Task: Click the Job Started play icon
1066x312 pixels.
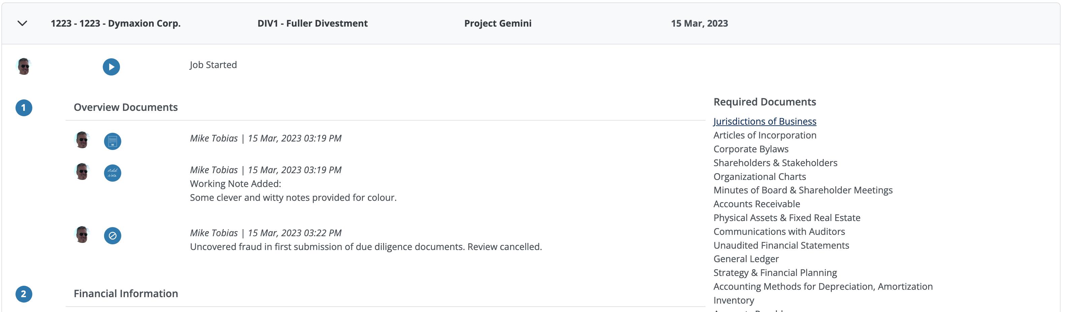Action: point(111,67)
